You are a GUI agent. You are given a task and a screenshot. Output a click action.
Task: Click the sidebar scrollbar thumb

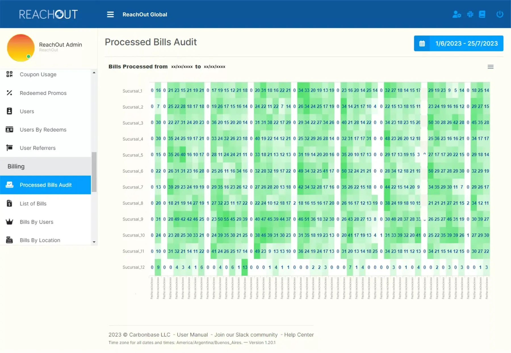pos(94,172)
